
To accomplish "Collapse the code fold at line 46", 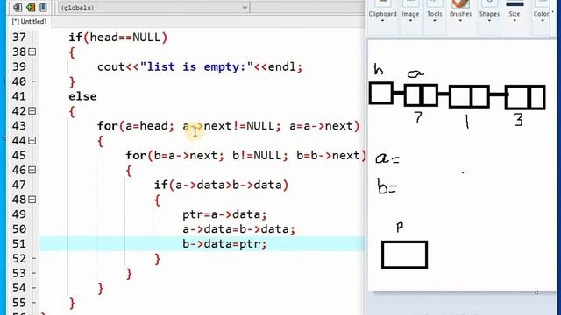I will click(32, 170).
